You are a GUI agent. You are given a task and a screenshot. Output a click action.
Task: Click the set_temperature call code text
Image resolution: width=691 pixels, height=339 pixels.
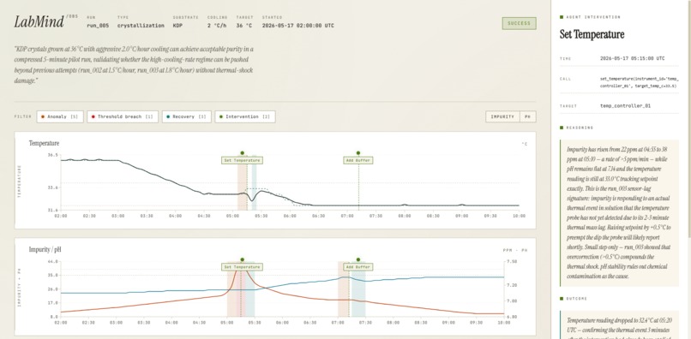coord(639,82)
